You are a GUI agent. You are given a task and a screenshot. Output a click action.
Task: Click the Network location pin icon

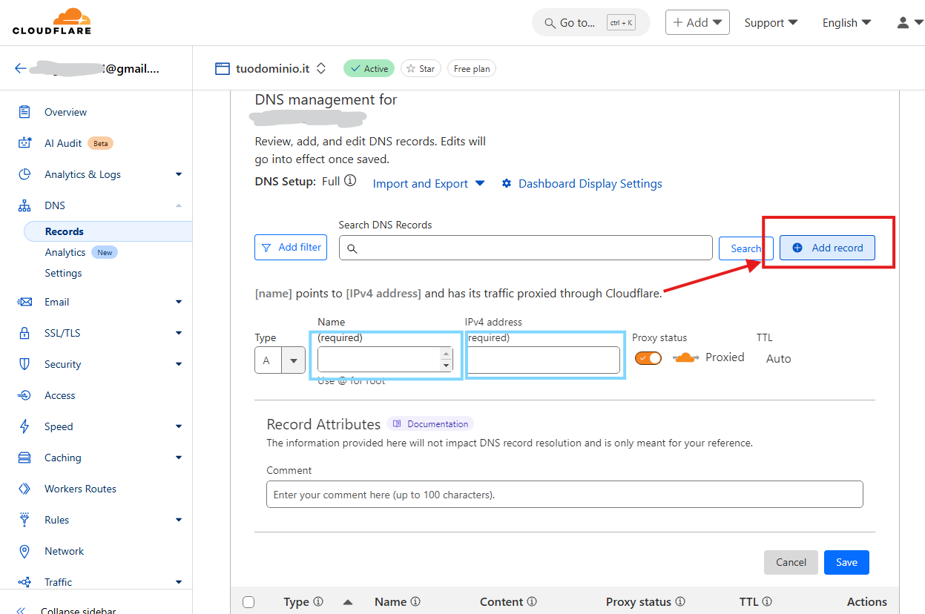click(x=24, y=551)
